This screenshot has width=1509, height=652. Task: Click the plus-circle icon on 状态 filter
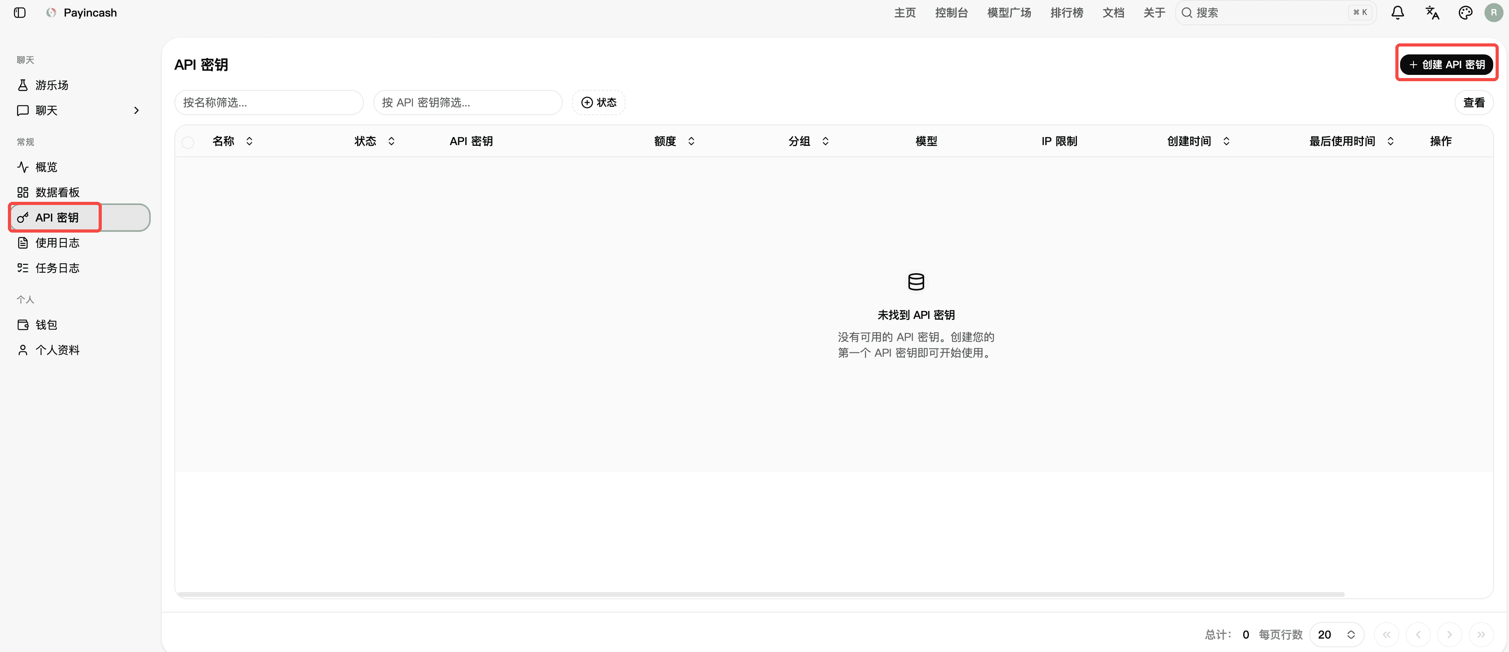pyautogui.click(x=586, y=102)
